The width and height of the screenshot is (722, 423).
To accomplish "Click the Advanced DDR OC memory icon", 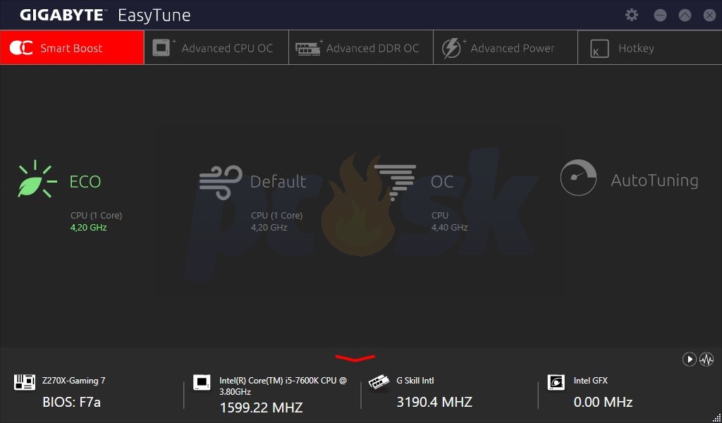I will point(309,48).
